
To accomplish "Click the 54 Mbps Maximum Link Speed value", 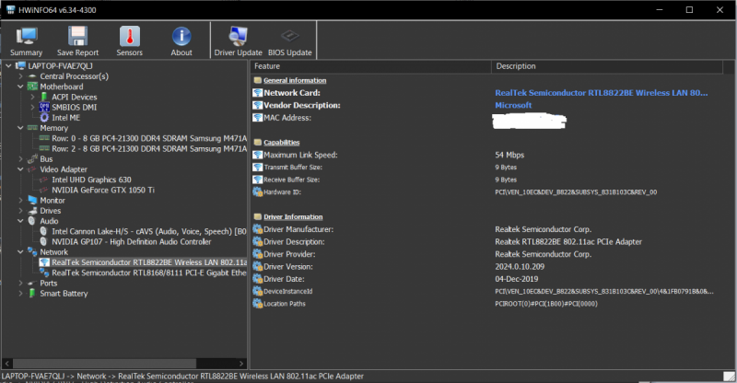I will click(509, 155).
